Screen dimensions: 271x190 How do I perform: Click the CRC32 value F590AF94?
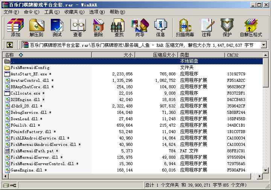(236, 170)
